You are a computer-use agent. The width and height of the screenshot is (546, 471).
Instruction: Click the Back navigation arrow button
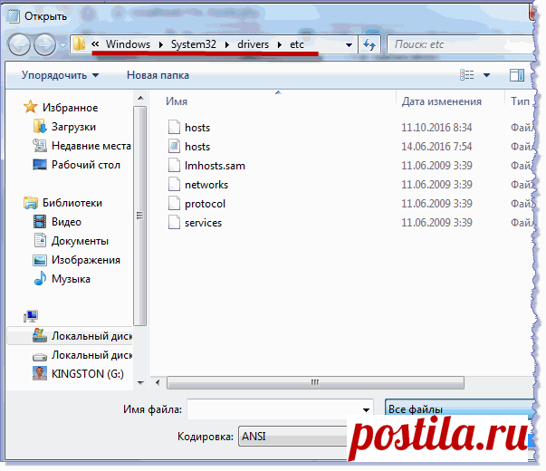pyautogui.click(x=19, y=44)
